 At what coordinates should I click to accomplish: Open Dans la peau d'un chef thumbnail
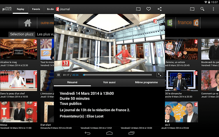18,81
